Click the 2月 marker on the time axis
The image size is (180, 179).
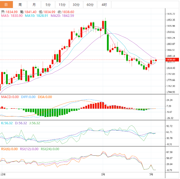103,174
